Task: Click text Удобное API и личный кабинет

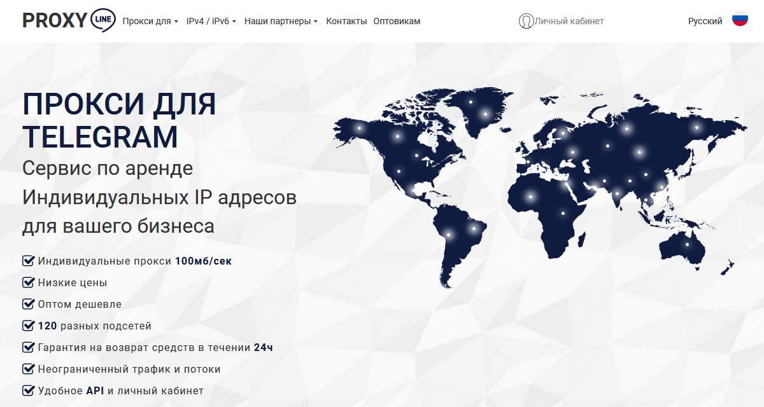Action: tap(121, 390)
